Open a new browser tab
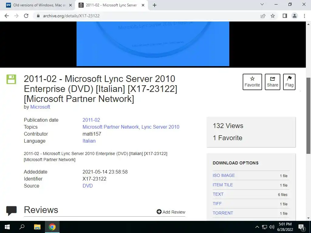The image size is (311, 233). pos(155,5)
